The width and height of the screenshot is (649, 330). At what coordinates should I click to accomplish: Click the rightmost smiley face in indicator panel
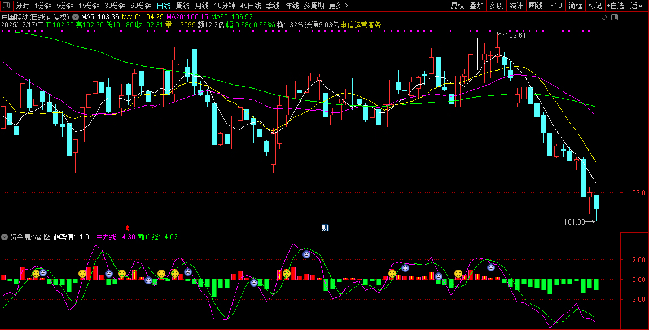click(458, 274)
